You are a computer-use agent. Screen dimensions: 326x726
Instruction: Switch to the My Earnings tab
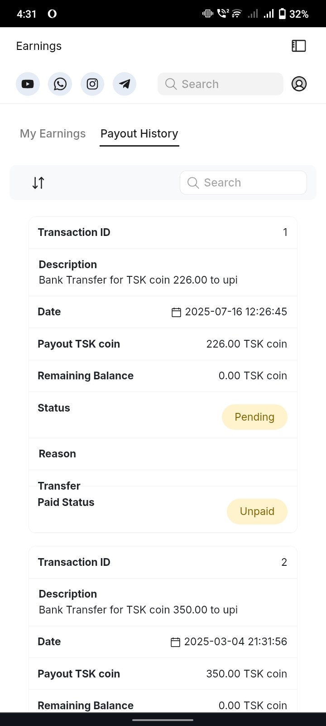(x=53, y=134)
